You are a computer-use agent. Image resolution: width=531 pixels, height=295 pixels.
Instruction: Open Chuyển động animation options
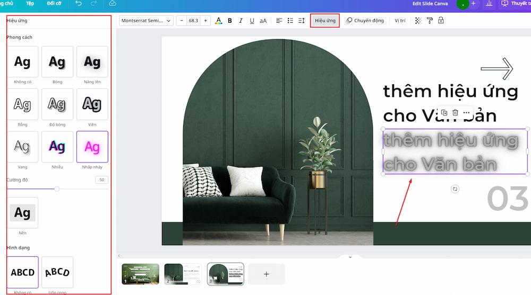click(x=365, y=21)
